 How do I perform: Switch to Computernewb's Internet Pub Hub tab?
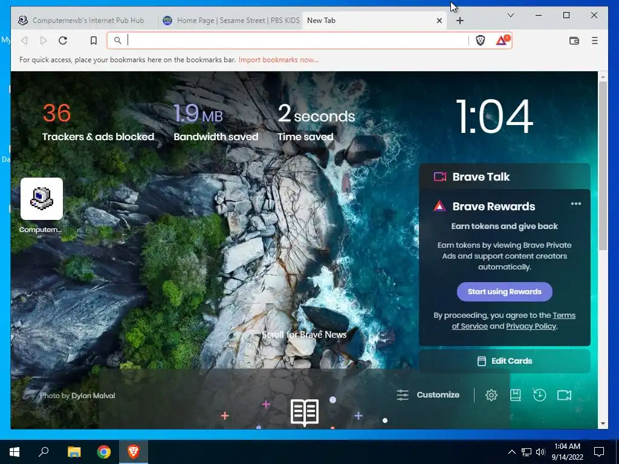point(83,21)
